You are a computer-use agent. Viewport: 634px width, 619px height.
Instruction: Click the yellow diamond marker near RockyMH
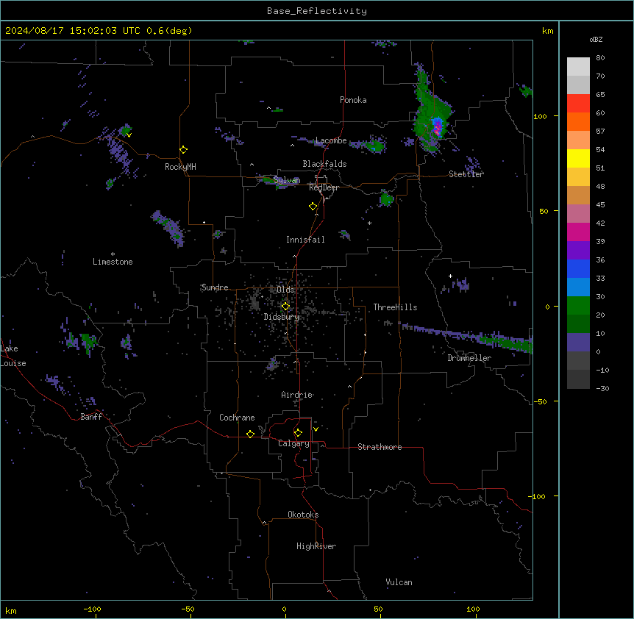click(x=184, y=150)
